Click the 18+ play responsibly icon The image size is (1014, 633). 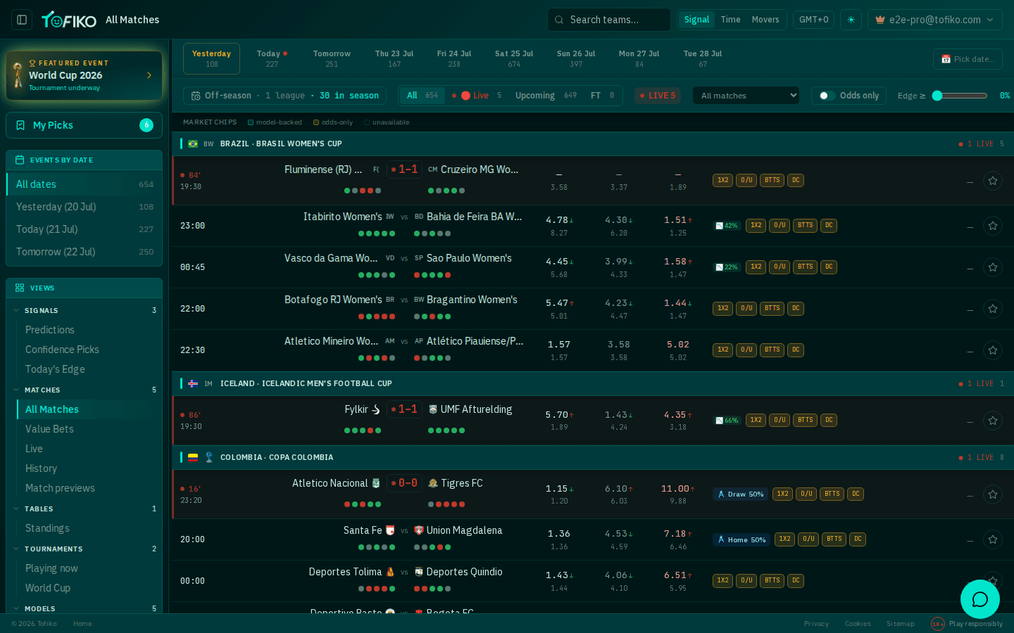(x=937, y=624)
